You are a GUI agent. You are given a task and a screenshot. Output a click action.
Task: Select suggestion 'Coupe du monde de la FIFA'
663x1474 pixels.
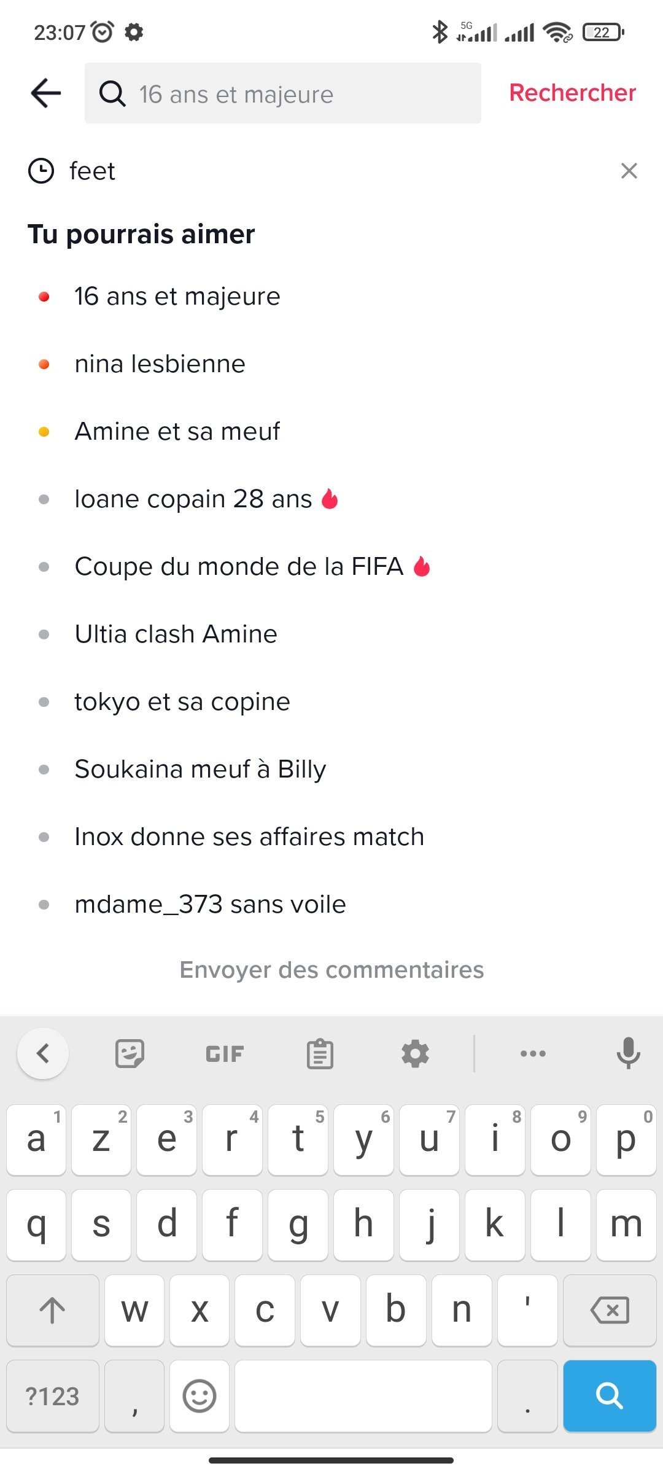tap(239, 566)
